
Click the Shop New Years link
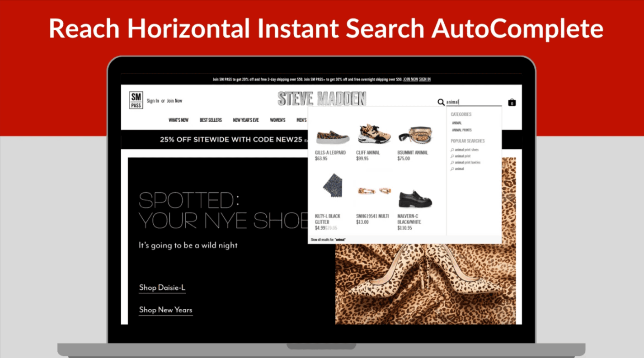pos(165,310)
